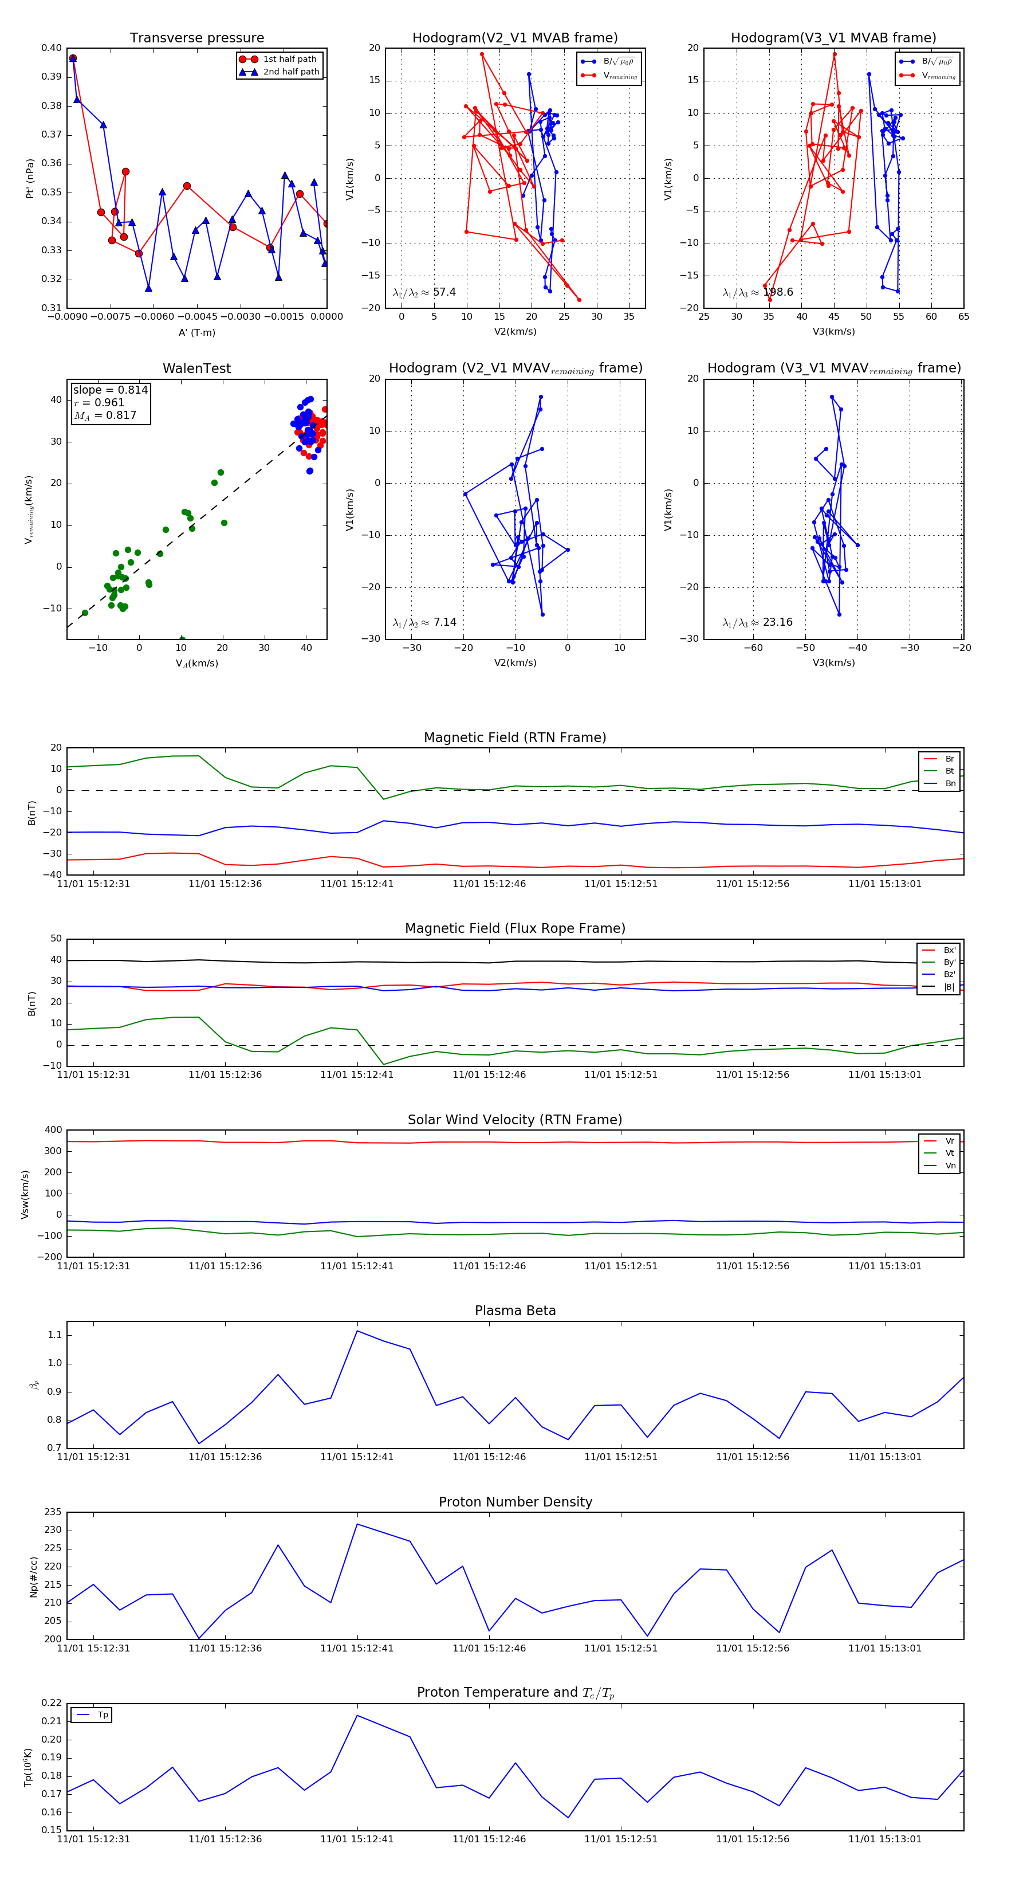This screenshot has height=1891, width=1031.
Task: Select the 'Vr' legend entry
Action: [x=939, y=1141]
